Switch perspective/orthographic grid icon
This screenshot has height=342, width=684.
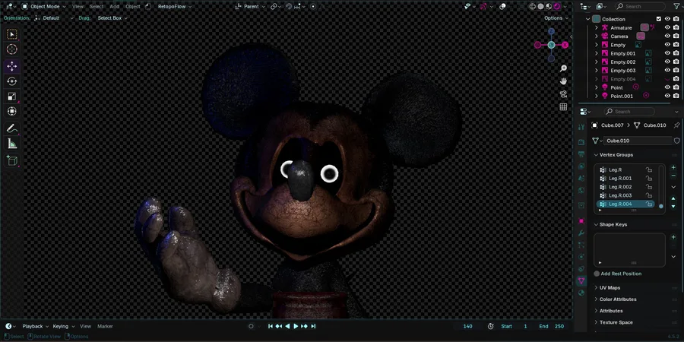point(563,107)
